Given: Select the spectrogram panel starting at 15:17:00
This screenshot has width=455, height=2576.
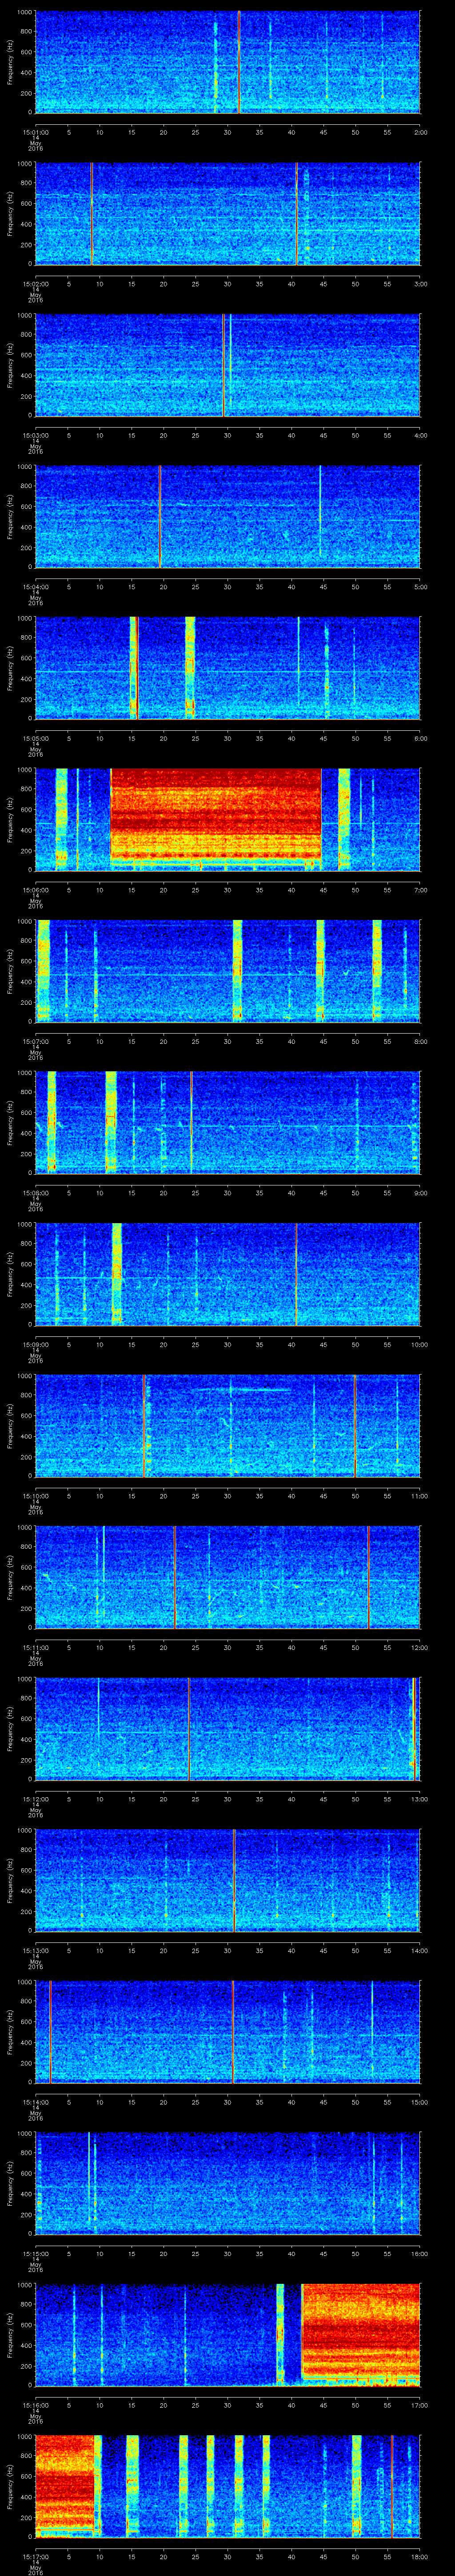Looking at the screenshot, I should (227, 2486).
